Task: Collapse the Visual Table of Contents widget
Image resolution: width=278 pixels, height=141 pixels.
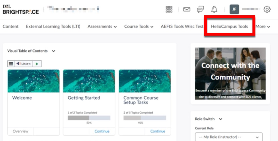Action: tap(53, 51)
